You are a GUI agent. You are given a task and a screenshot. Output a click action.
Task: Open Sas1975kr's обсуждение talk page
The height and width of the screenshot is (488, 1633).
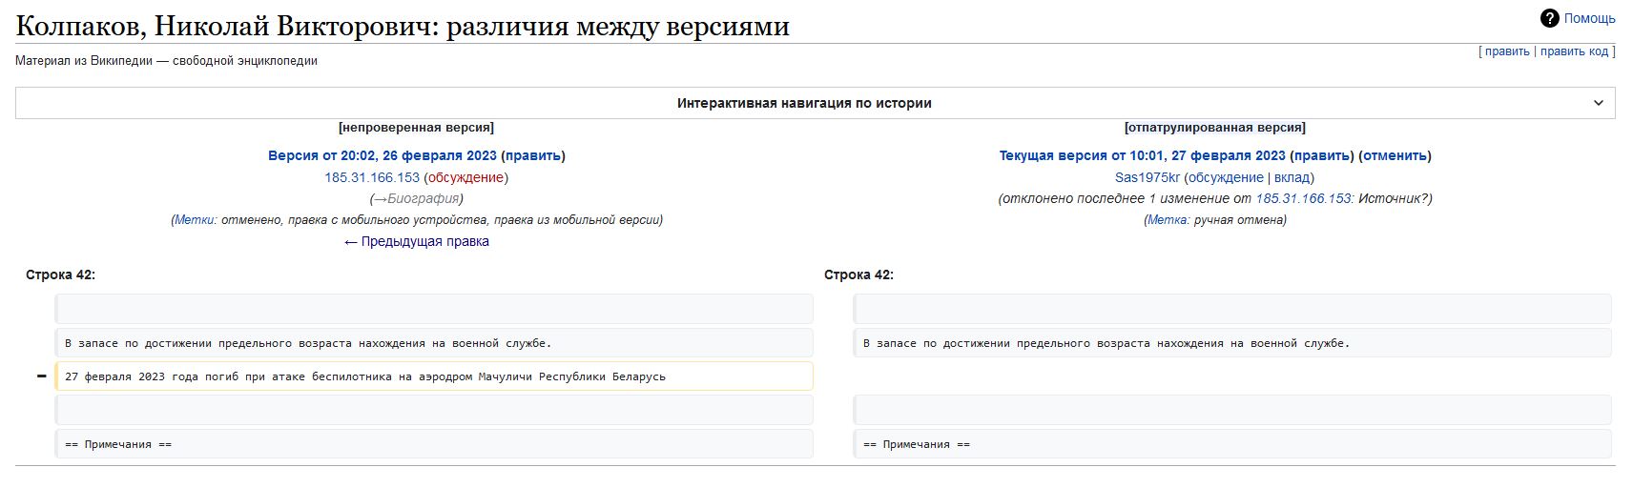1226,177
